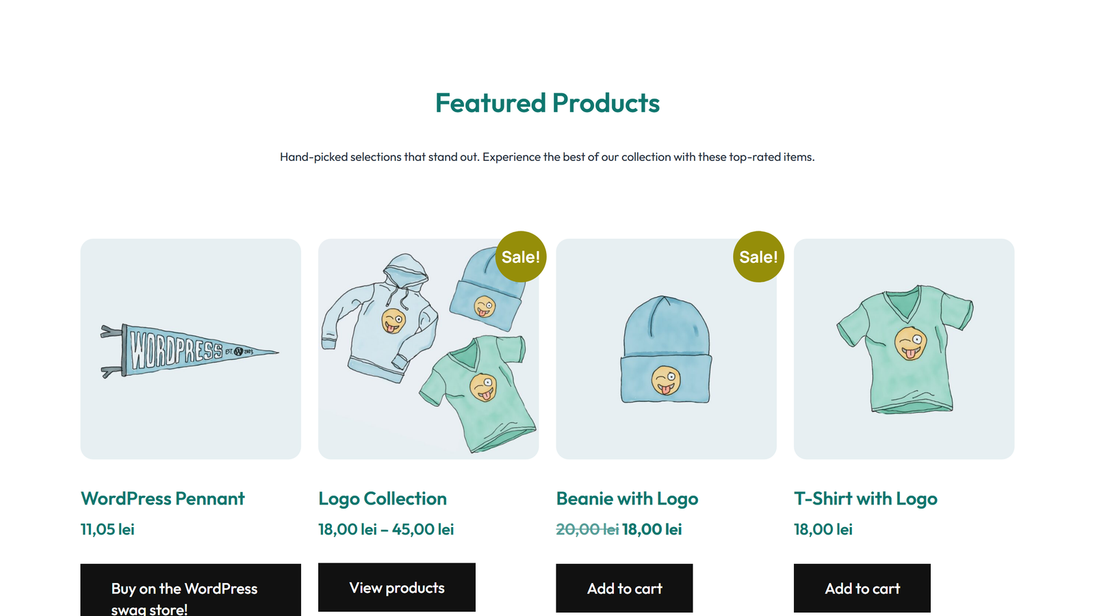
Task: Click the View products button
Action: (x=396, y=587)
